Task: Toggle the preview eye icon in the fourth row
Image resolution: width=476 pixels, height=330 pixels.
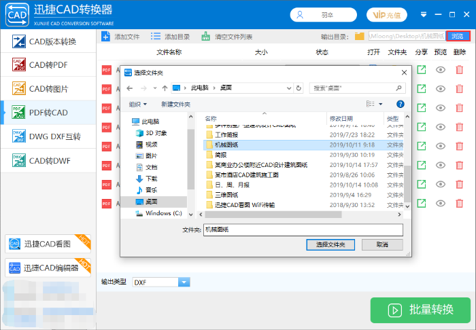Action: (441, 127)
